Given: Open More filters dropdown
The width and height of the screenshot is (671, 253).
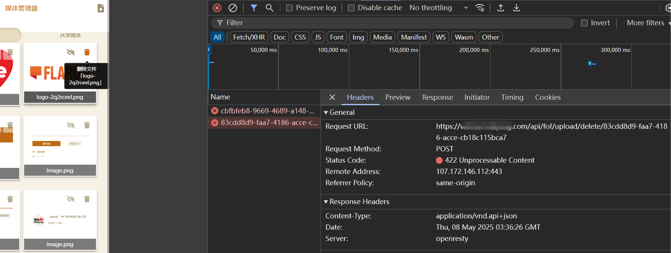Looking at the screenshot, I should pos(648,23).
